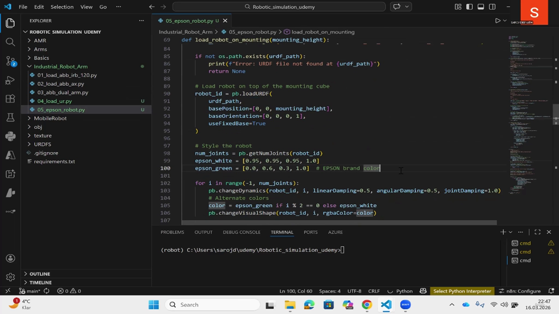
Task: Close the 05_epson_robot.py editor tab
Action: (225, 21)
